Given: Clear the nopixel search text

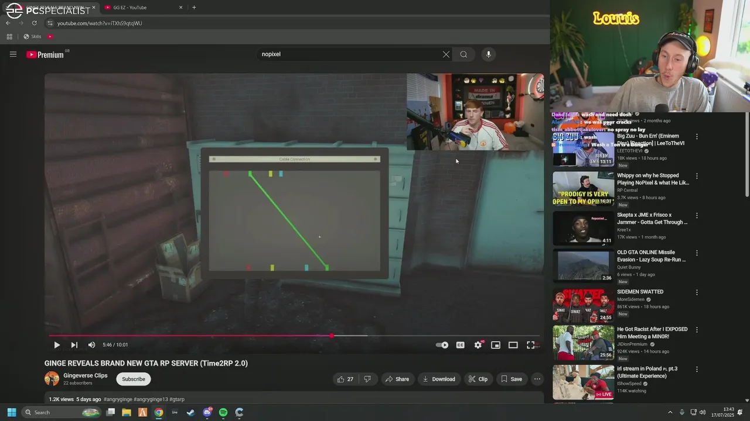Looking at the screenshot, I should click(x=446, y=54).
